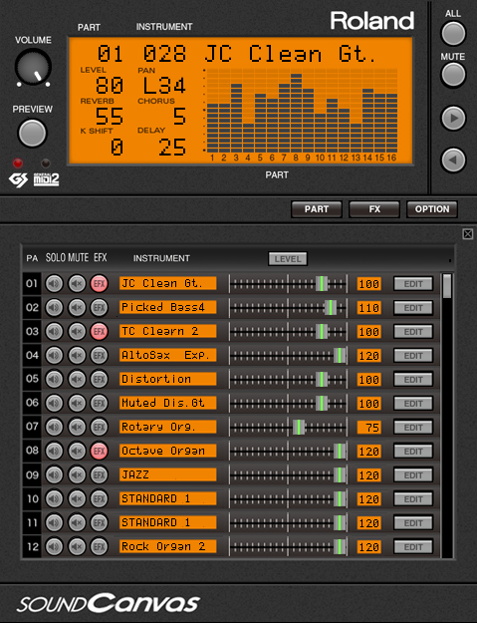Disable EFX on part 08 Octave Organ
Viewport: 477px width, 623px height.
(x=100, y=451)
